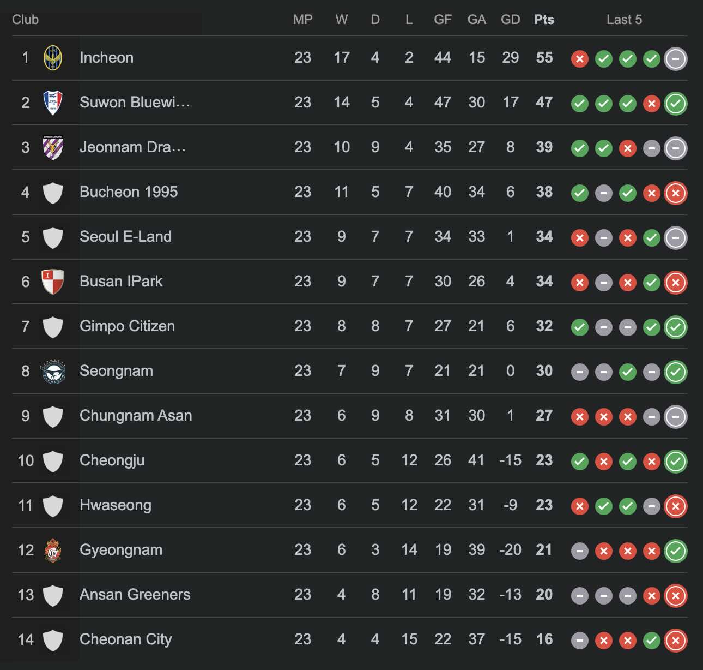Click Gimpo Citizen's latest win result icon

[676, 327]
